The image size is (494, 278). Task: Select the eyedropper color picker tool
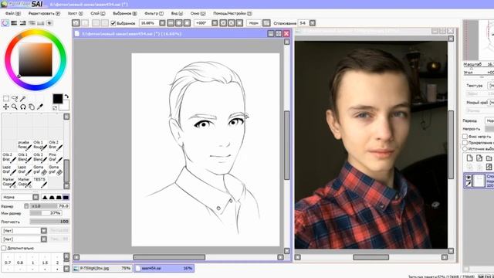(x=40, y=107)
